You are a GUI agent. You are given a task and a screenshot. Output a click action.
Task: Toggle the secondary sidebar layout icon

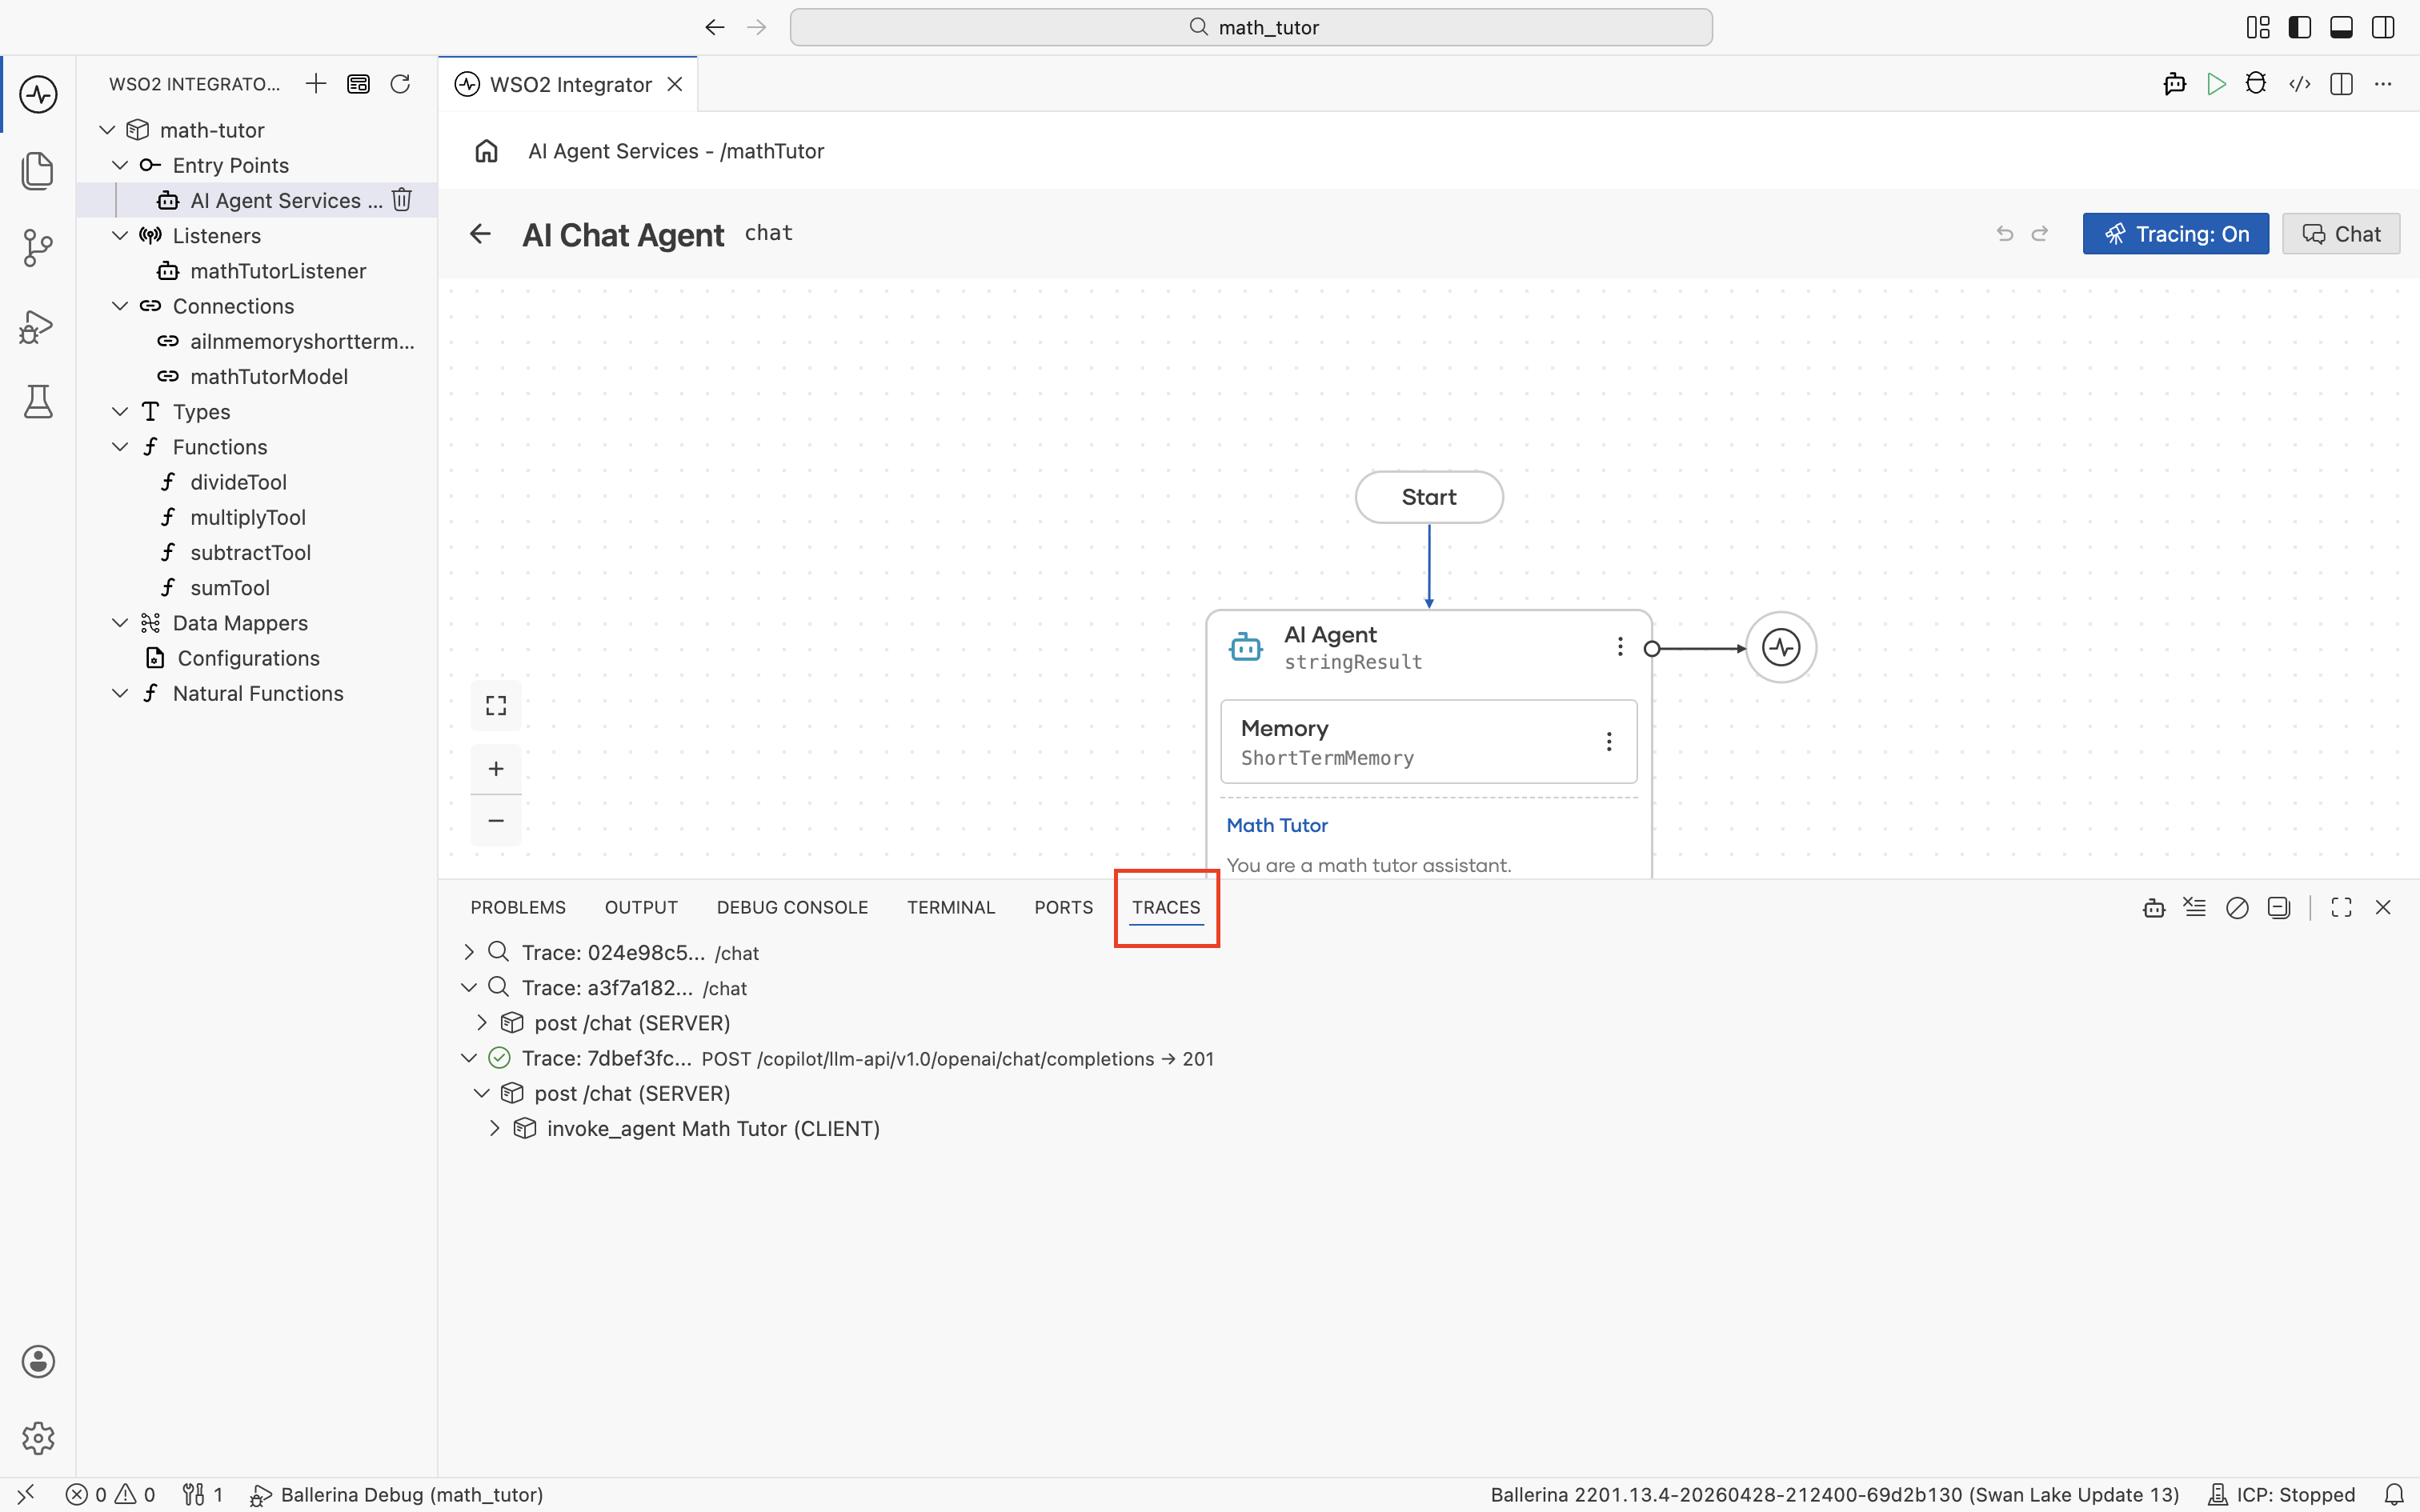[x=2383, y=27]
